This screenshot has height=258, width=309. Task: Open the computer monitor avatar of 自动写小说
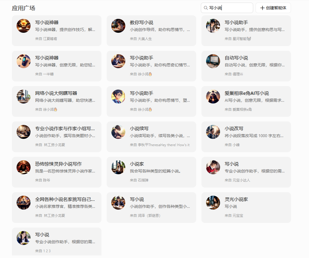point(213,61)
